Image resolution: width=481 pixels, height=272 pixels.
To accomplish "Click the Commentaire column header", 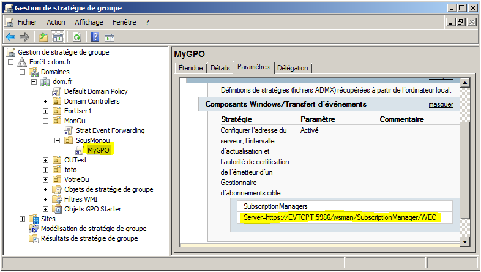I will tap(401, 119).
